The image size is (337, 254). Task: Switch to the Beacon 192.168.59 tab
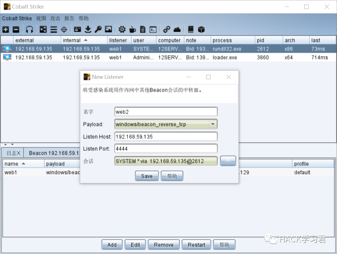52,153
